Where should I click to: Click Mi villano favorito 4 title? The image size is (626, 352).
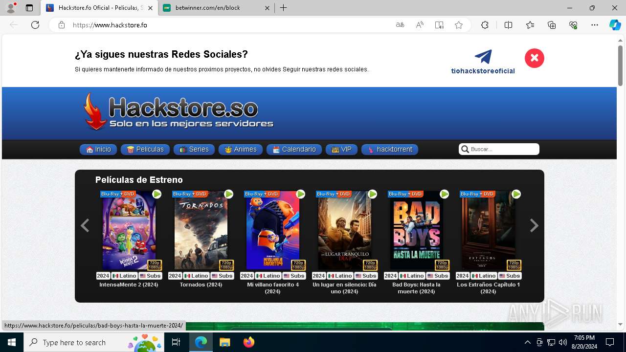pos(273,288)
